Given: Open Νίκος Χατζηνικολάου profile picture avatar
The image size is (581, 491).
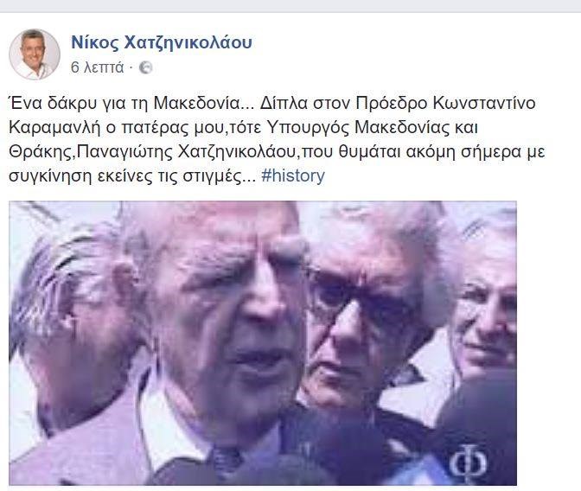Looking at the screenshot, I should point(35,54).
